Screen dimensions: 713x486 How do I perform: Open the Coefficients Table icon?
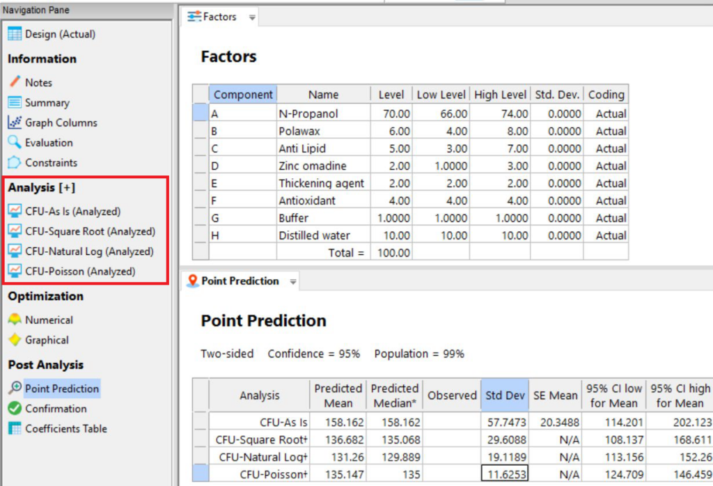15,429
